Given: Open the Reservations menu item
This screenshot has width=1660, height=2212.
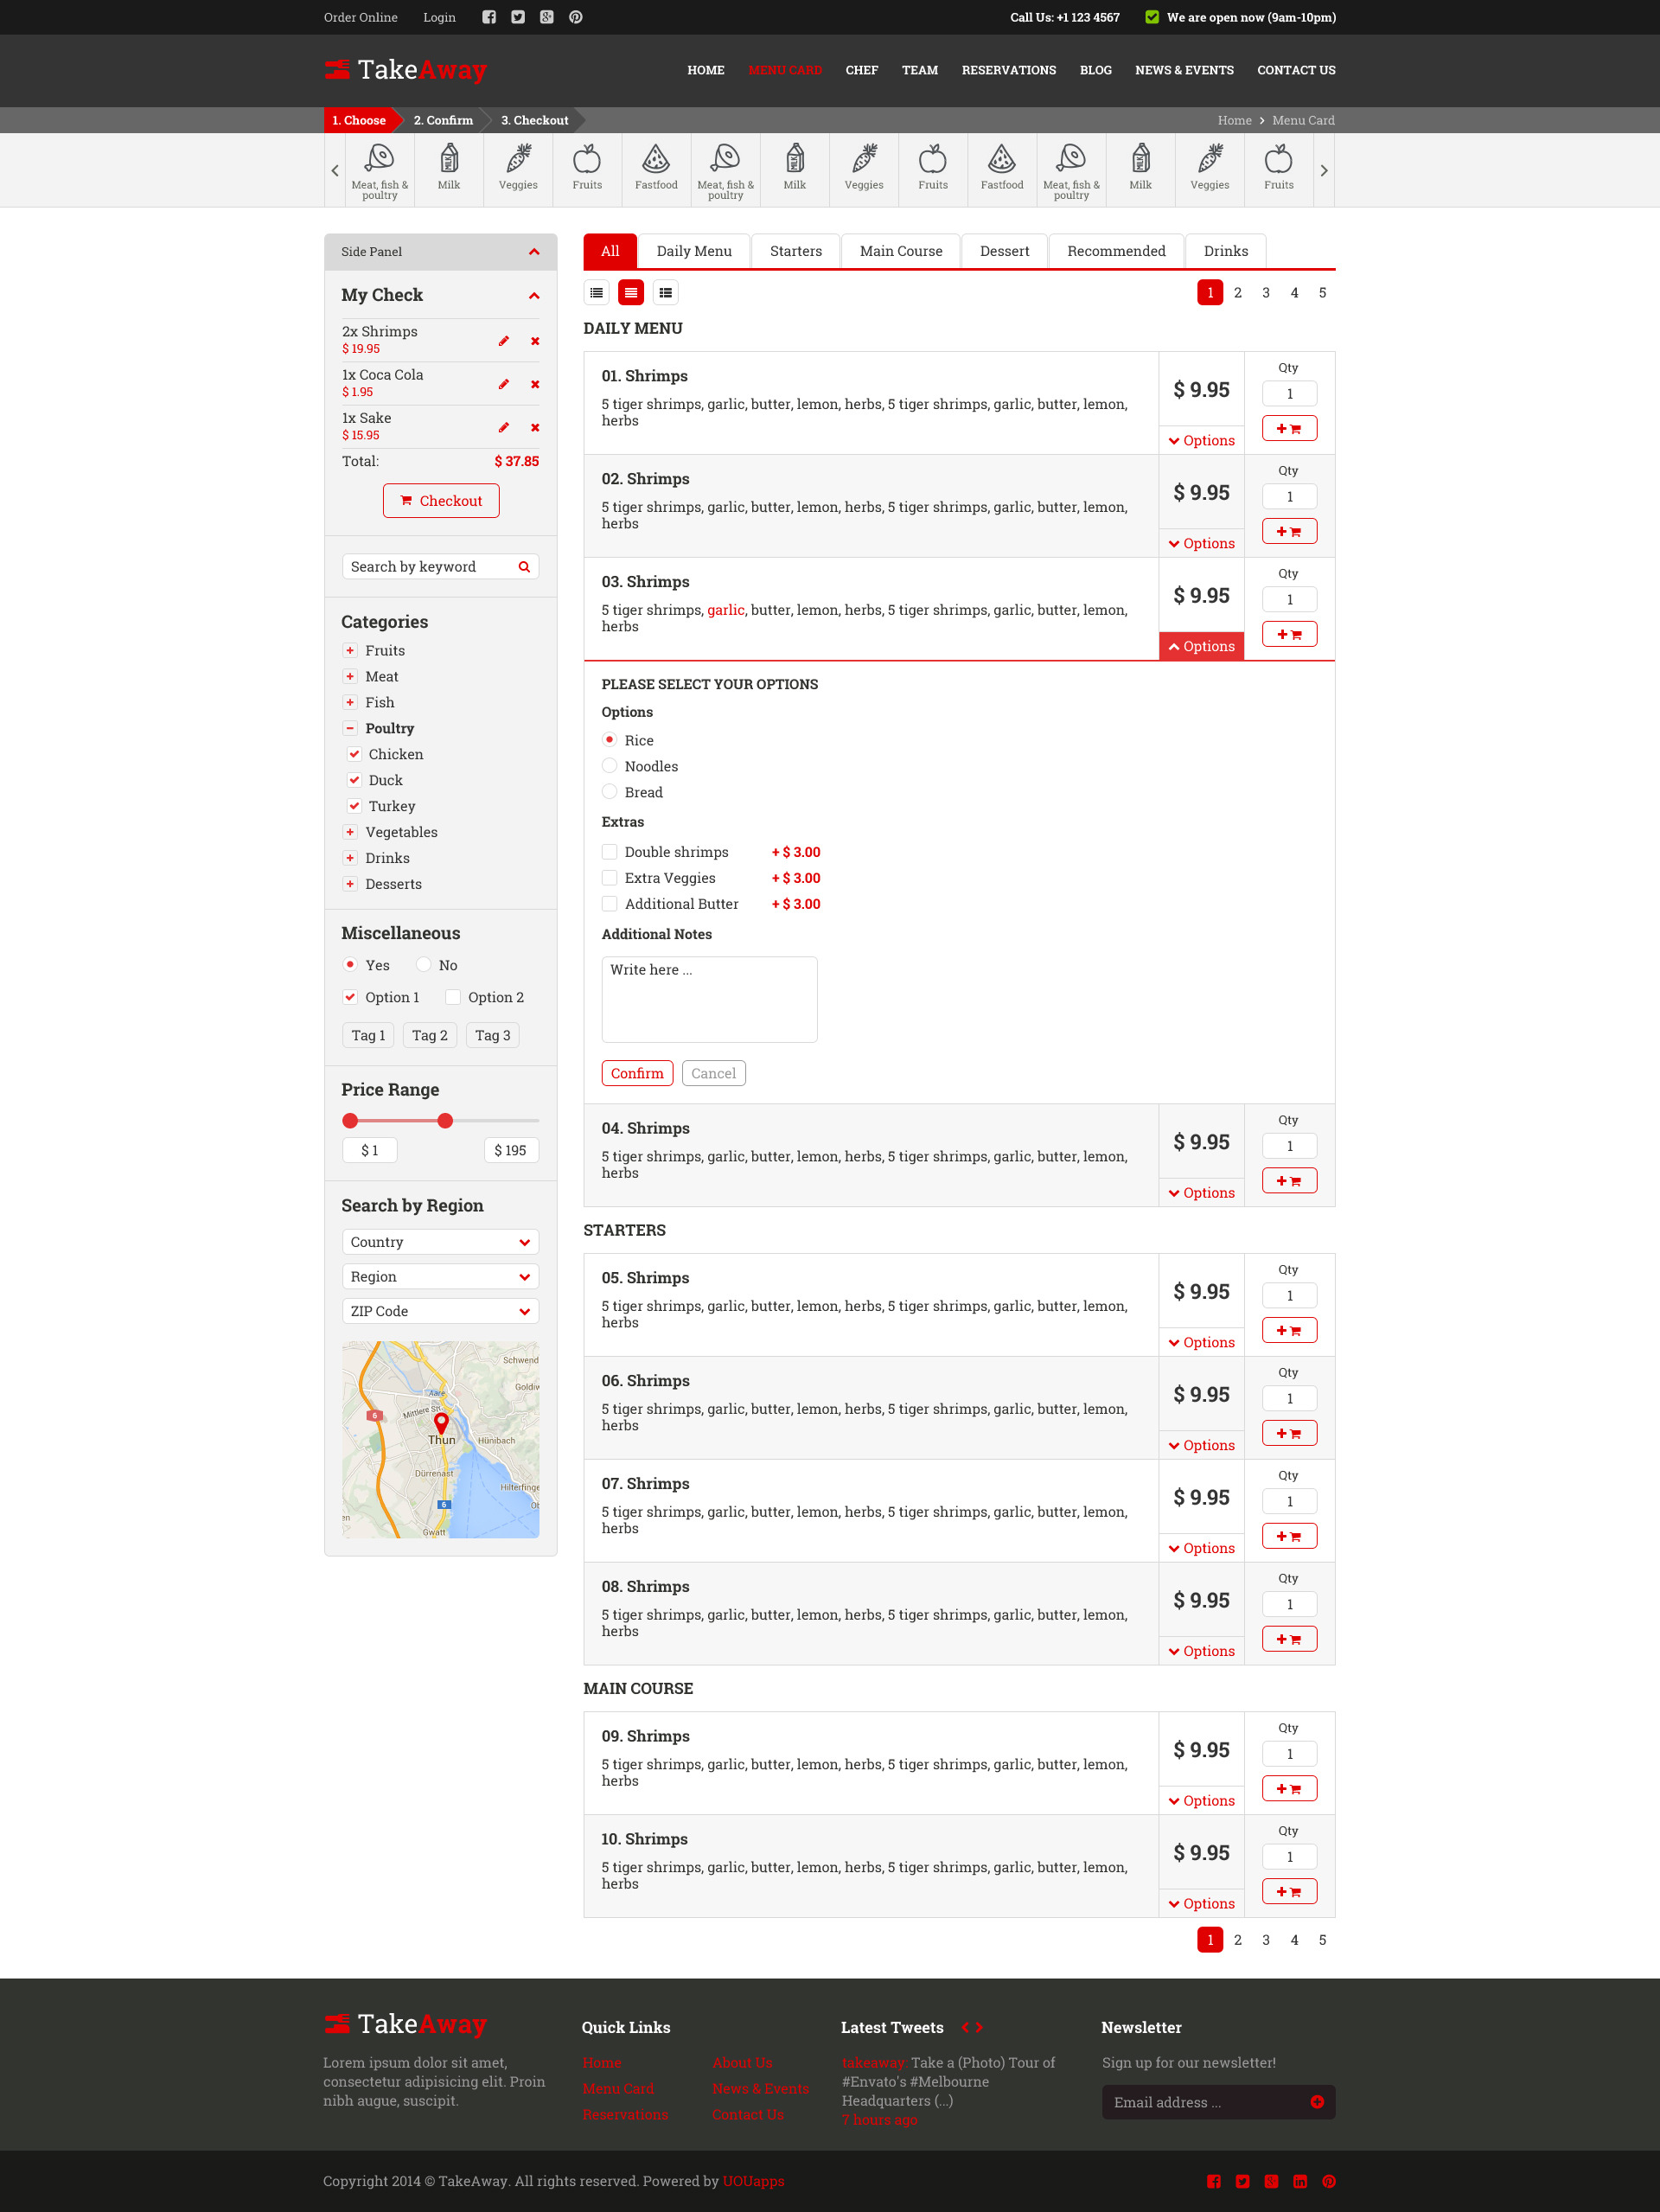Looking at the screenshot, I should coord(1008,70).
